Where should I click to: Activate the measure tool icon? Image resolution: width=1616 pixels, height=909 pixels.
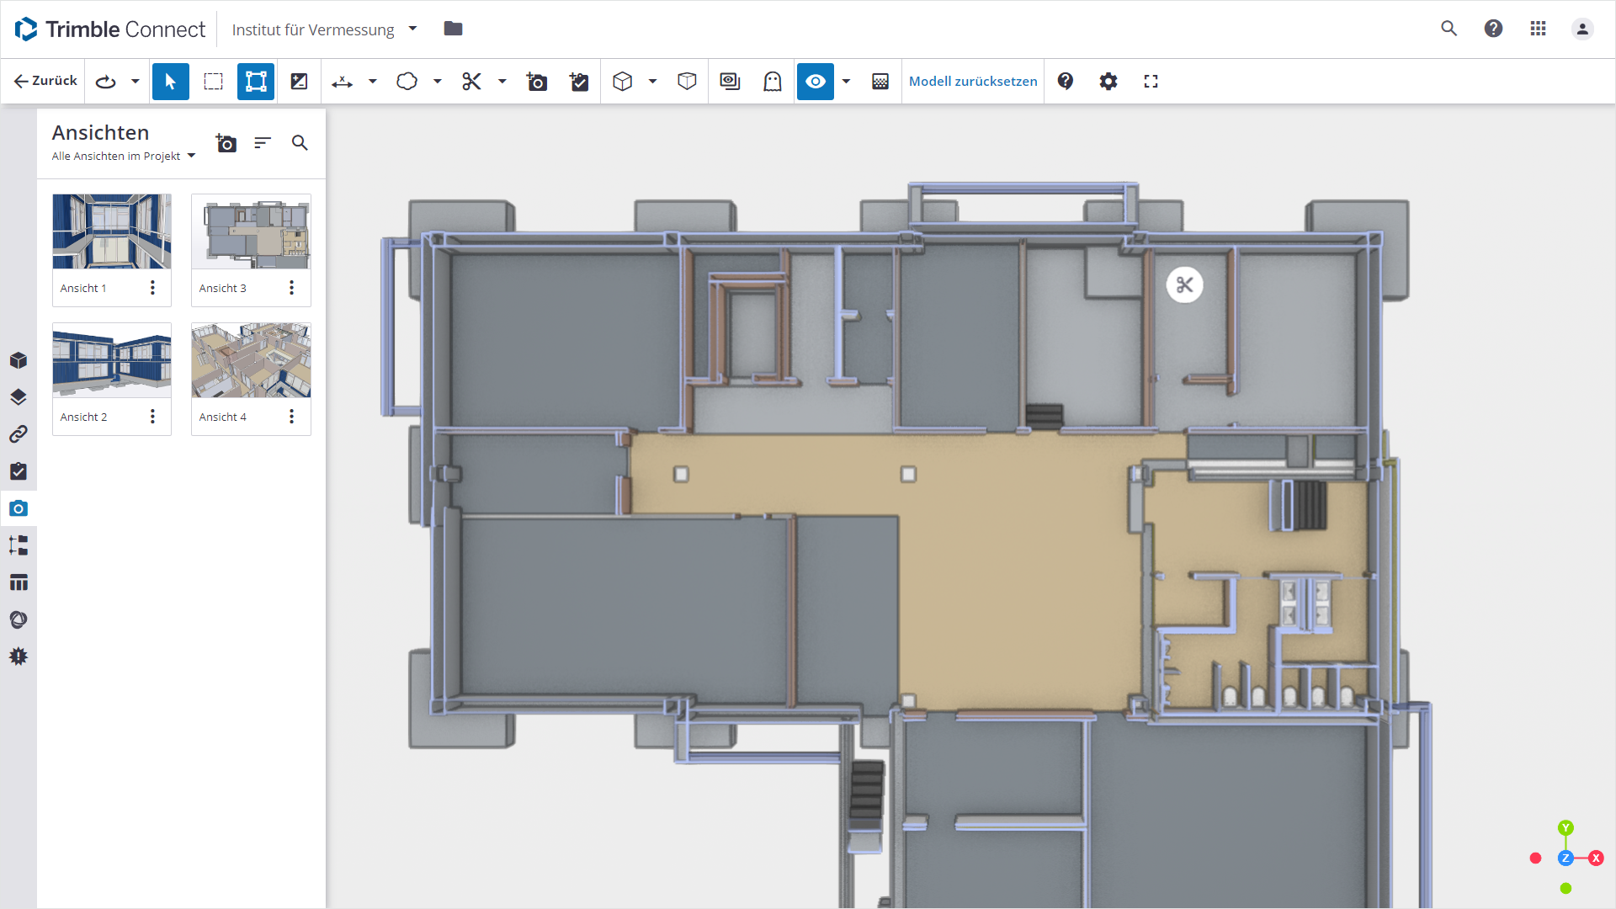click(x=343, y=82)
